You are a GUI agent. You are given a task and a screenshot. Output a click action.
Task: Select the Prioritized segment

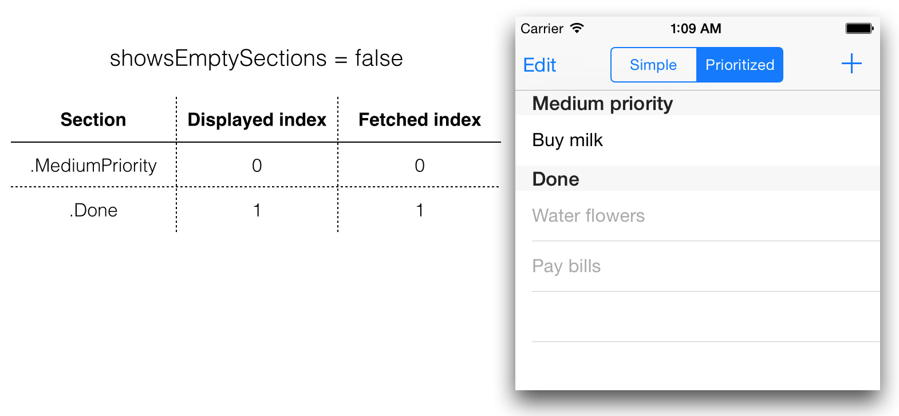740,65
